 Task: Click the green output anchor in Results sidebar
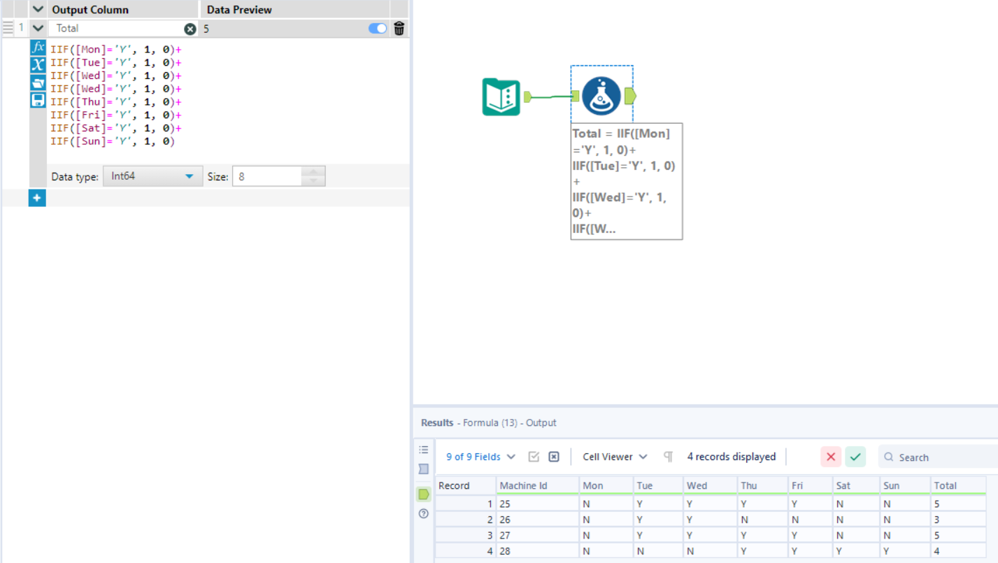(423, 494)
